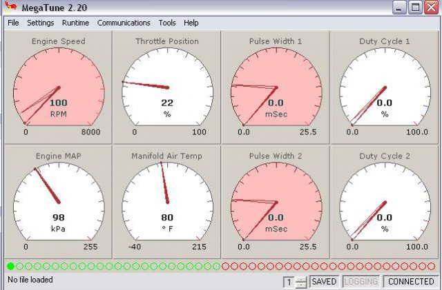Open the Tools menu
Image resolution: width=442 pixels, height=290 pixels.
point(167,23)
